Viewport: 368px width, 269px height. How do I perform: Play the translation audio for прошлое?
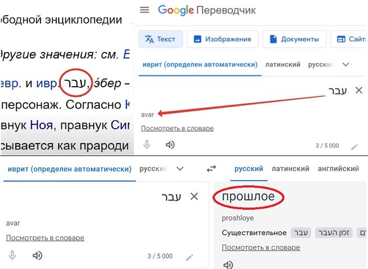pyautogui.click(x=228, y=265)
